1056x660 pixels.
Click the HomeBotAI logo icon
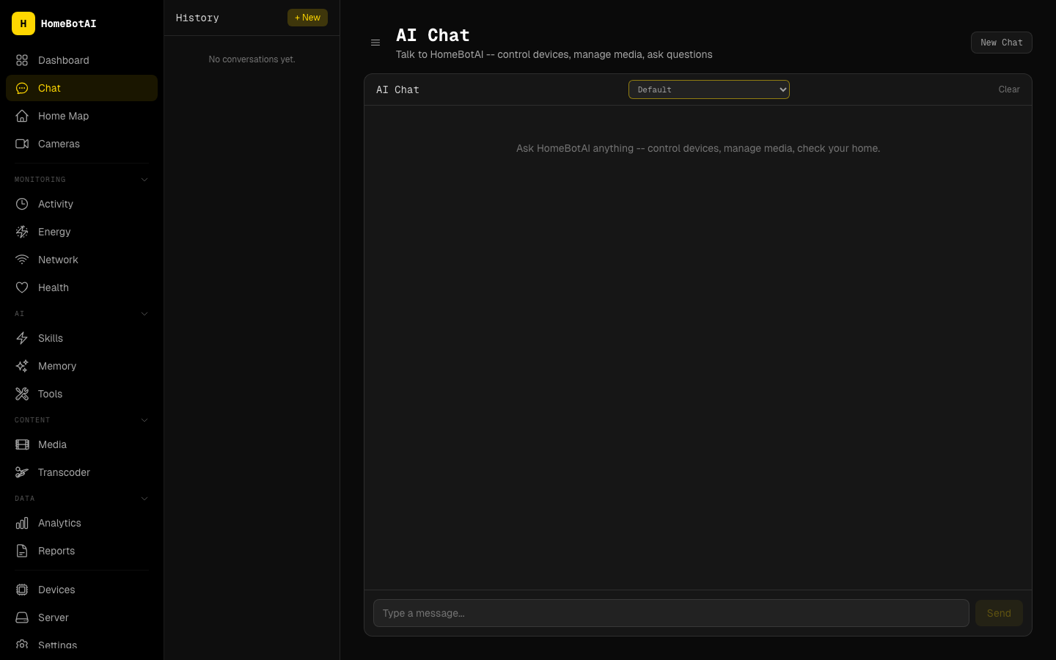(x=23, y=23)
